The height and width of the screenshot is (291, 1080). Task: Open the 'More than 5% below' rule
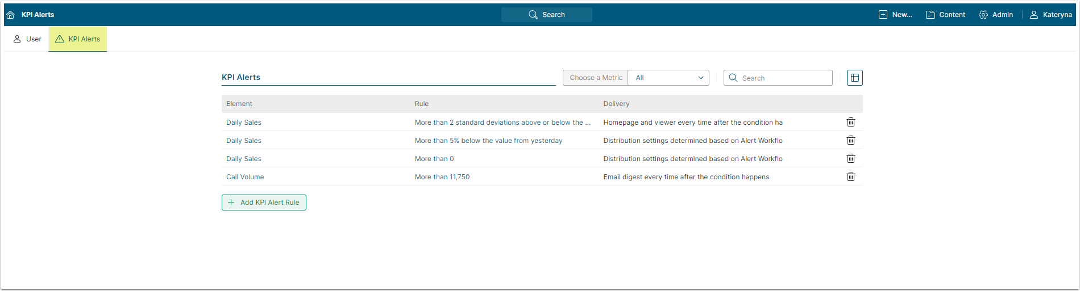tap(488, 141)
